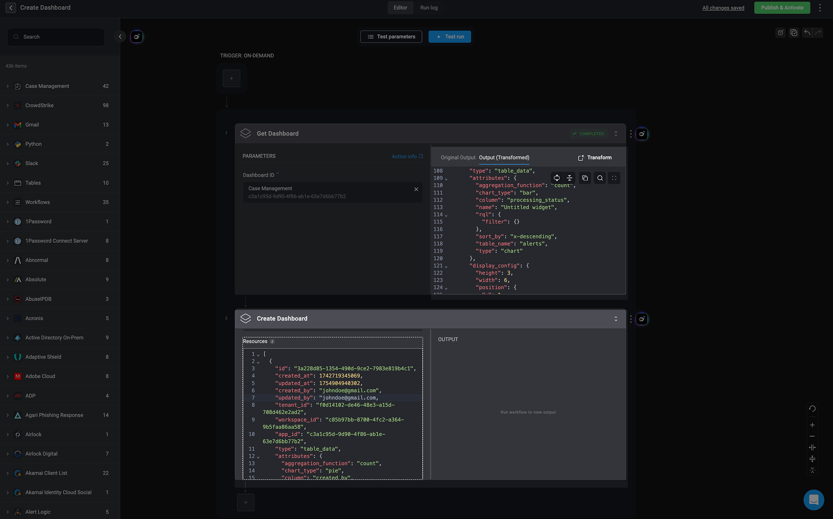The image size is (833, 519).
Task: Open the chat support bubble
Action: click(814, 500)
